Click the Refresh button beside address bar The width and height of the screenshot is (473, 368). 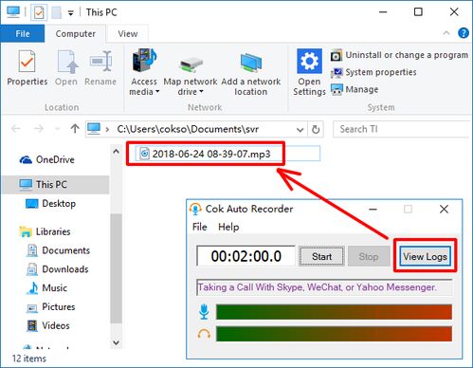(316, 129)
